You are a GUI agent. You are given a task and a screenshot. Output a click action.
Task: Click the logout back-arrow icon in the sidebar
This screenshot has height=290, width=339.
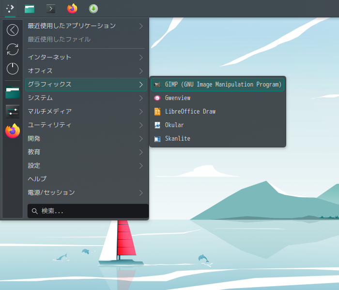tap(13, 30)
